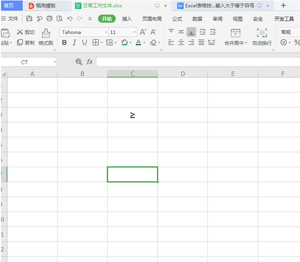This screenshot has width=300, height=262.
Task: Click the zoom magnifier beside formula bar
Action: click(79, 62)
